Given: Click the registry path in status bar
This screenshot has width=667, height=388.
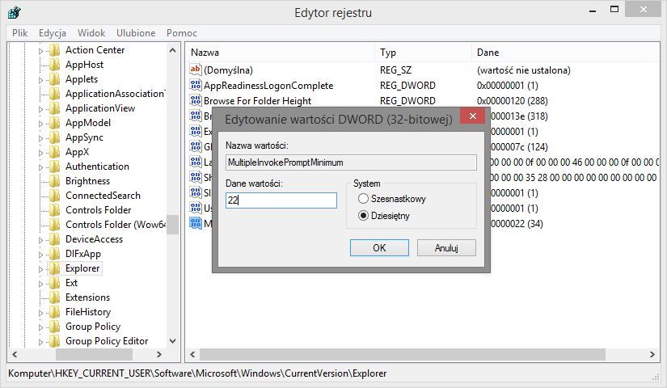Looking at the screenshot, I should 197,373.
